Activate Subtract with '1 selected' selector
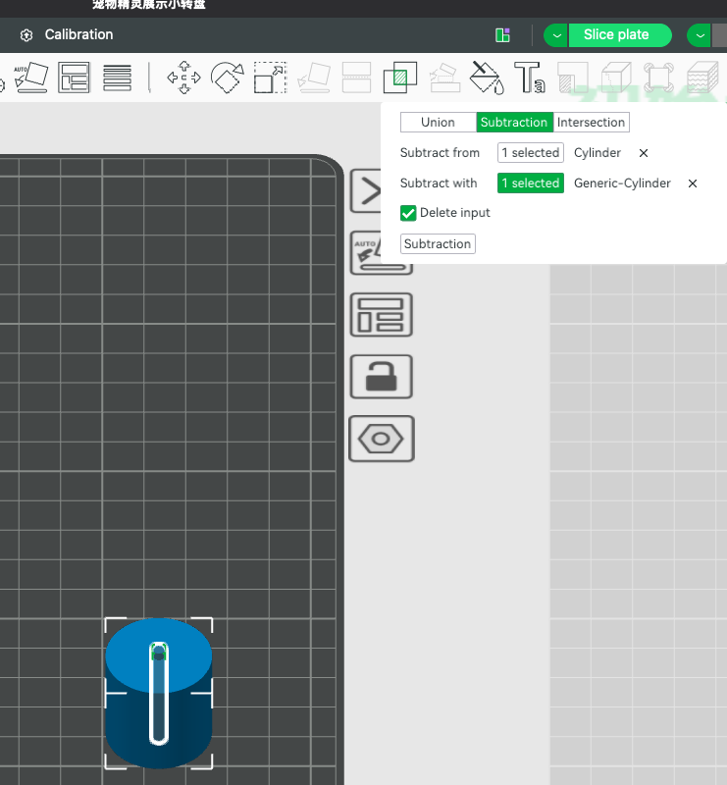This screenshot has width=727, height=785. point(530,183)
